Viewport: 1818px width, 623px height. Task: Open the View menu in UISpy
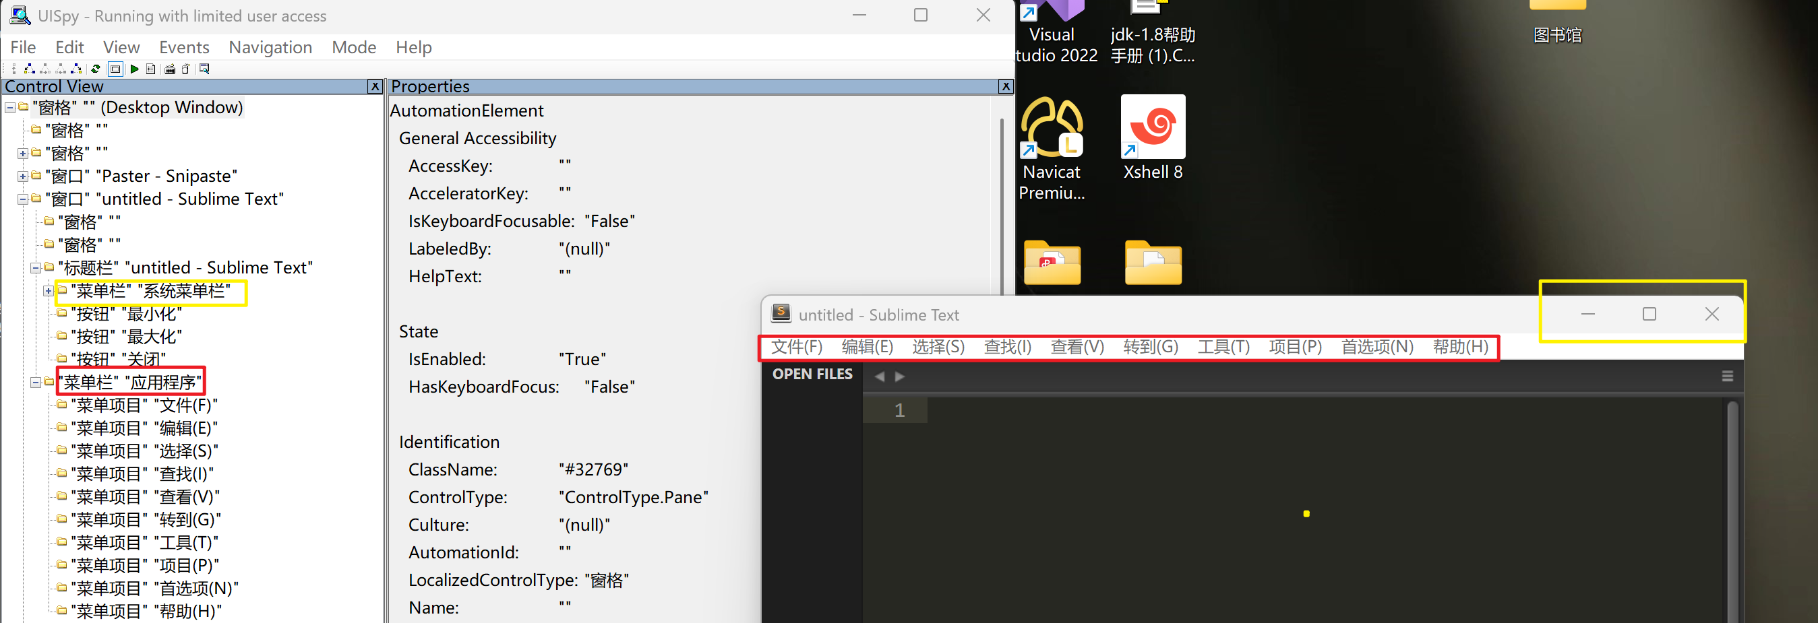click(121, 47)
